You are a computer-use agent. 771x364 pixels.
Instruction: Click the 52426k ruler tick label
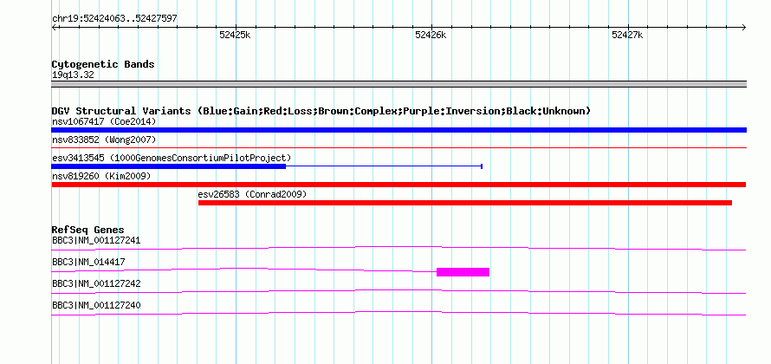coord(431,35)
